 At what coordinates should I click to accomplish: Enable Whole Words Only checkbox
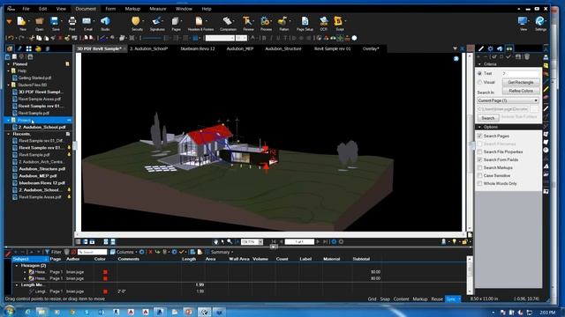coord(479,183)
